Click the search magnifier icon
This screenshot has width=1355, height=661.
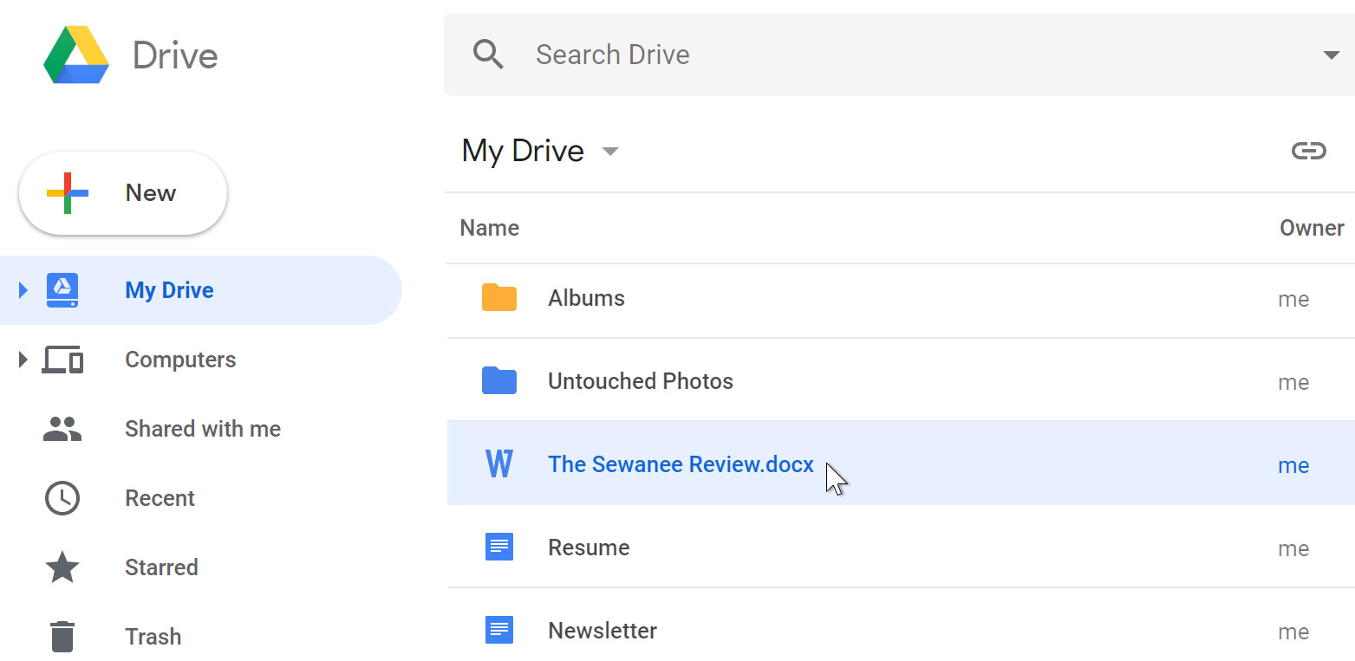point(487,54)
